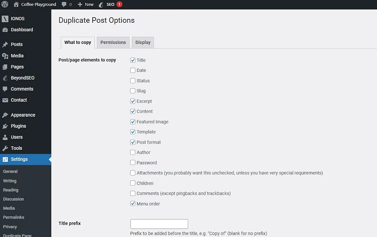Click the Users person icon

pos(5,137)
